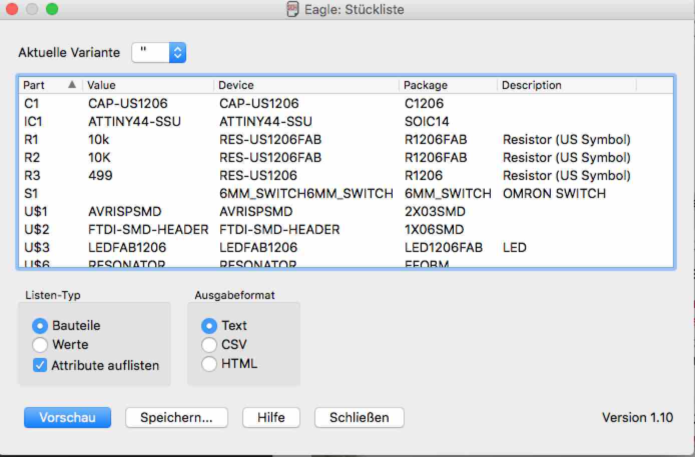Click the 2X03SMD package cell
Image resolution: width=695 pixels, height=457 pixels.
(x=435, y=211)
